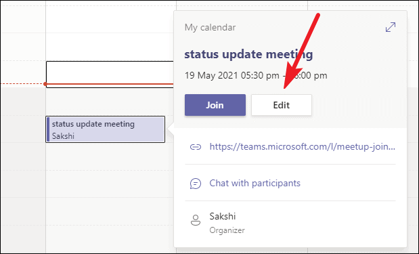Select the empty calendar cell just above the outlined slot

(111, 47)
